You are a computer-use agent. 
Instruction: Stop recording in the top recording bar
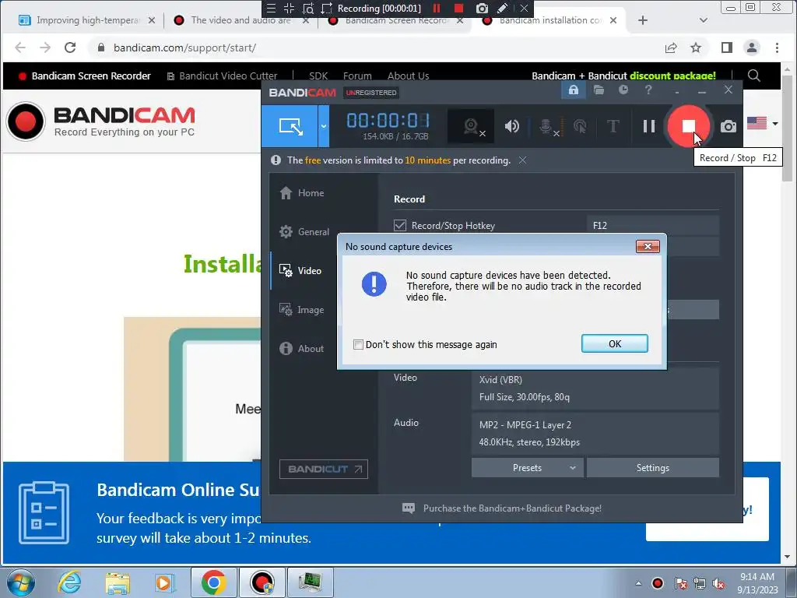tap(458, 8)
